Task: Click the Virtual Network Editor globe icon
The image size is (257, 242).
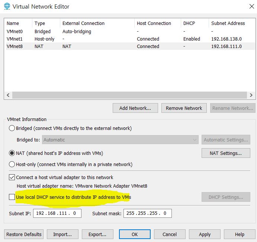Action: tap(7, 6)
